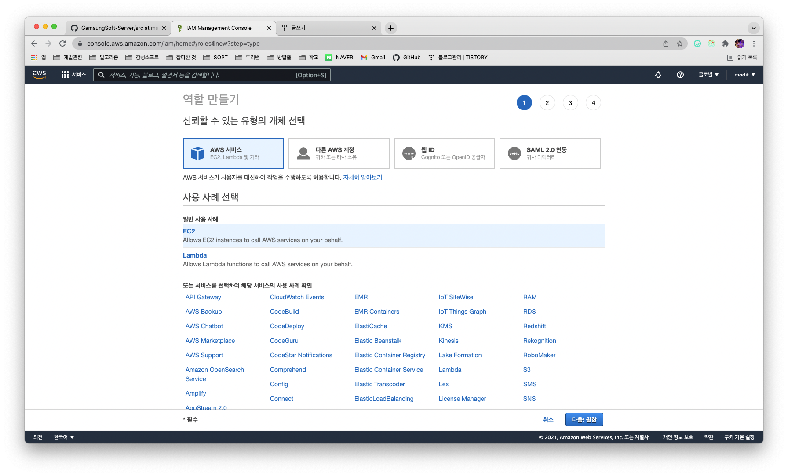Image resolution: width=788 pixels, height=476 pixels.
Task: Click the AWS logo home icon
Action: tap(39, 75)
